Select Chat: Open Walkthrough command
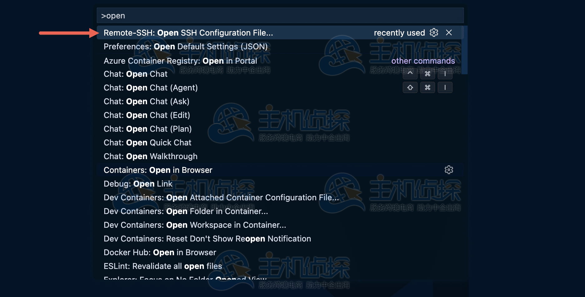 pyautogui.click(x=150, y=156)
